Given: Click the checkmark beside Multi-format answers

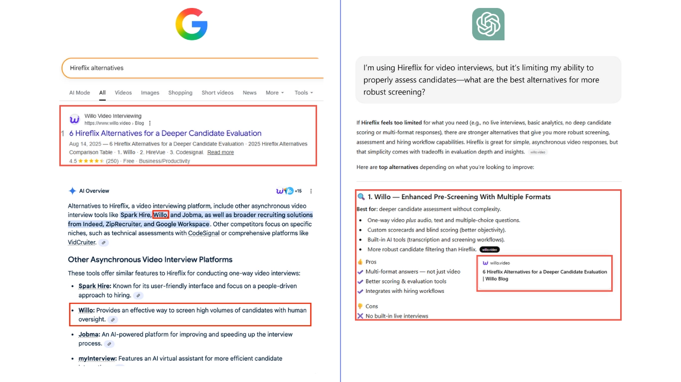Looking at the screenshot, I should [360, 272].
